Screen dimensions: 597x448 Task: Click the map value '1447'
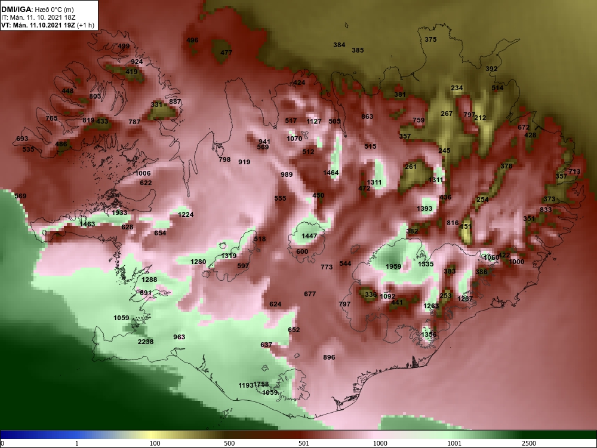pyautogui.click(x=309, y=236)
